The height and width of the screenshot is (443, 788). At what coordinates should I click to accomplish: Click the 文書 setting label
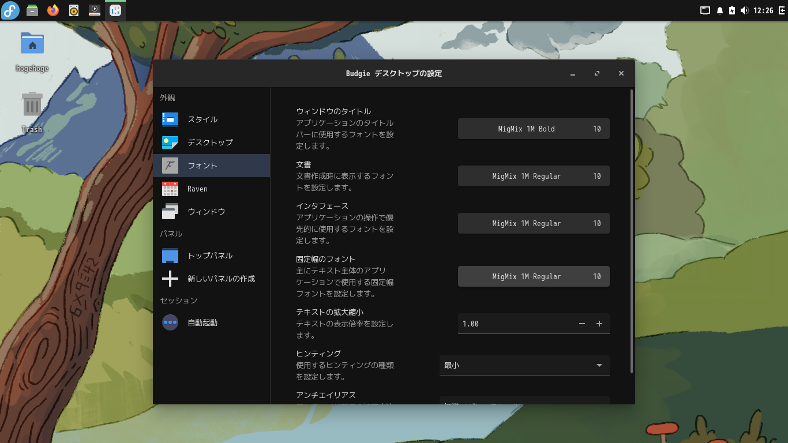click(x=303, y=164)
